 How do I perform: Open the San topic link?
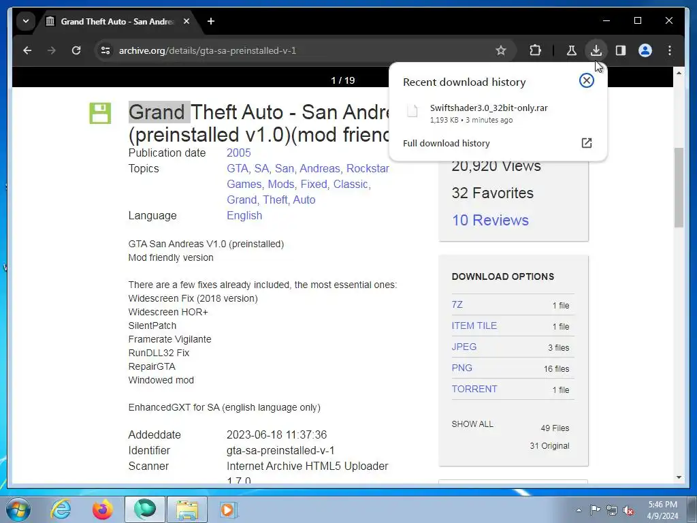[284, 169]
